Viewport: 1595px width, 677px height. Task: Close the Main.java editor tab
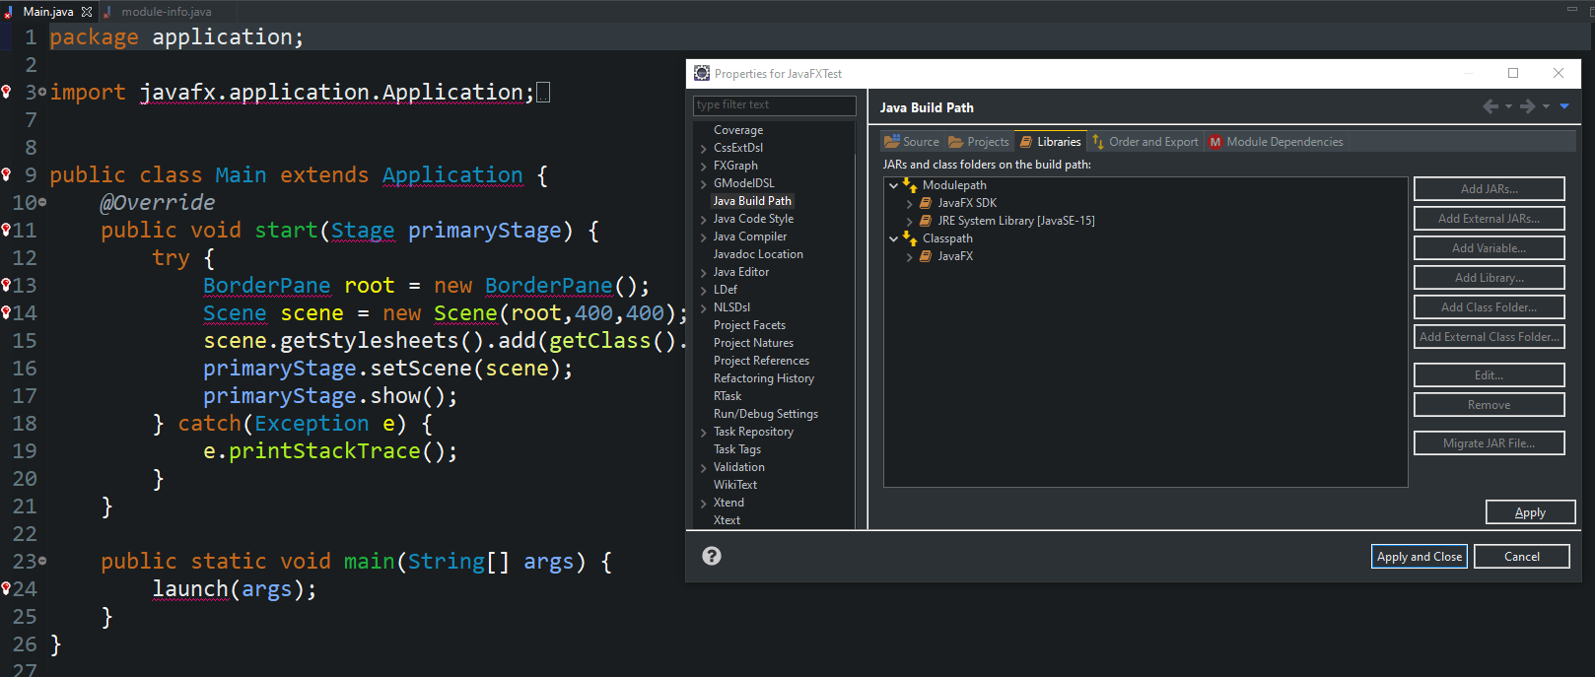[87, 12]
